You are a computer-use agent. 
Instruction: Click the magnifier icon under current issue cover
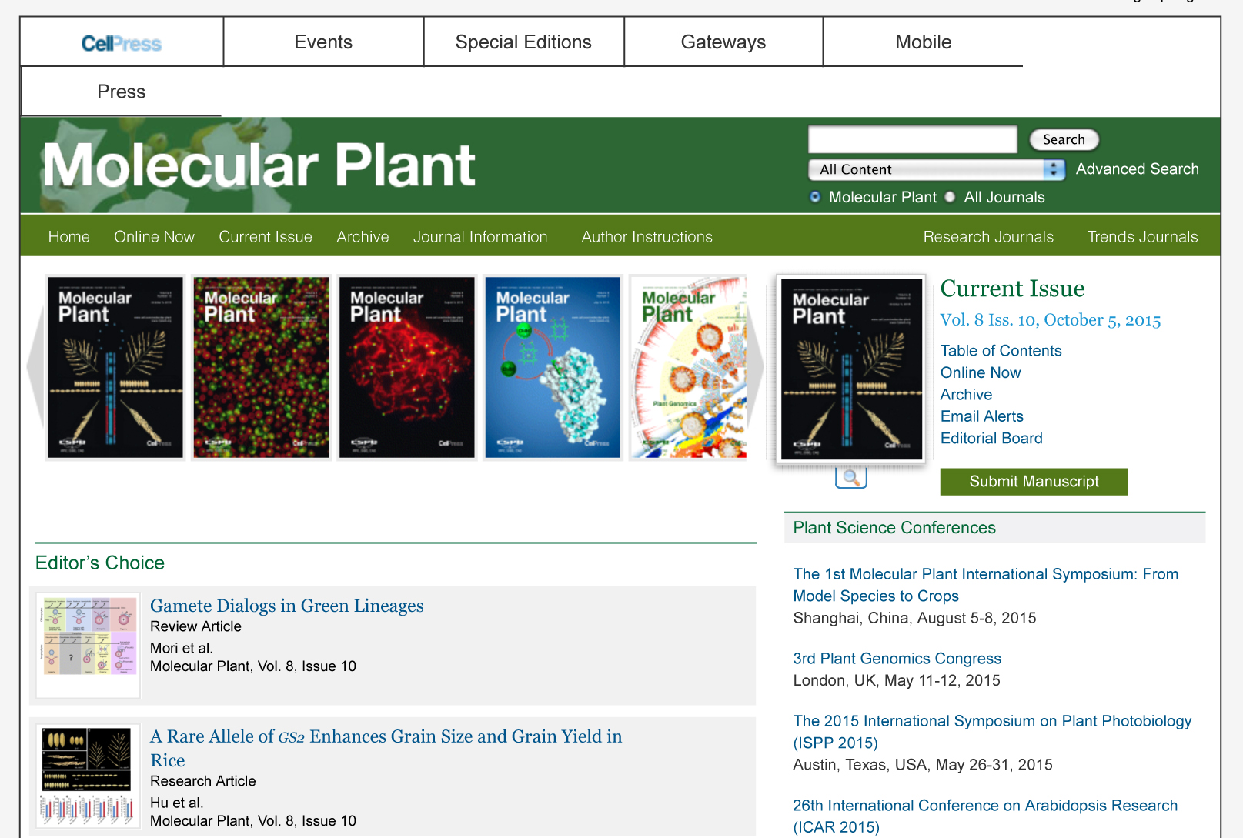(x=851, y=477)
